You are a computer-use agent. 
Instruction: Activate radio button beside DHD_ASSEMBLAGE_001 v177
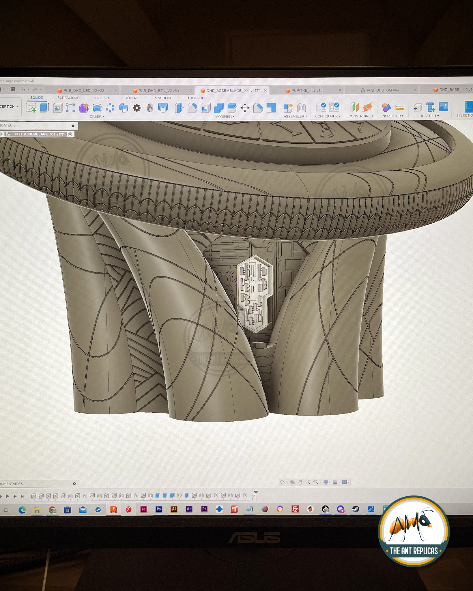[70, 134]
